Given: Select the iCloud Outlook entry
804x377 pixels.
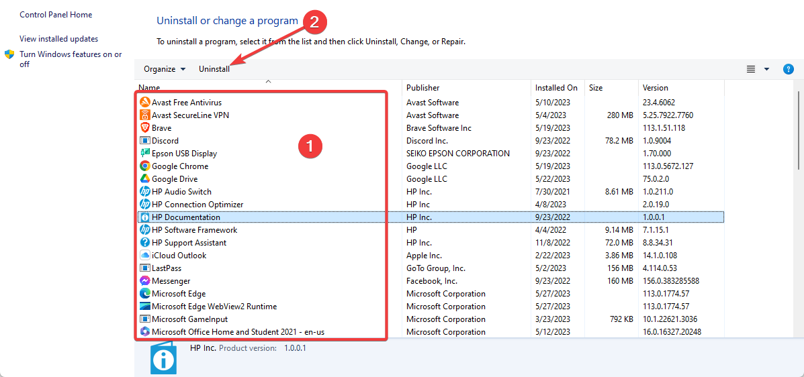Looking at the screenshot, I should point(179,255).
